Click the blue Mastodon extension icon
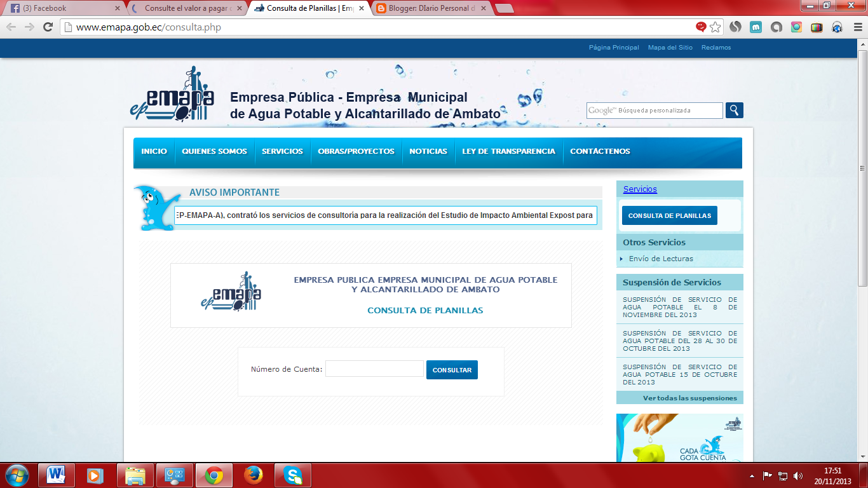This screenshot has width=868, height=488. (x=756, y=27)
